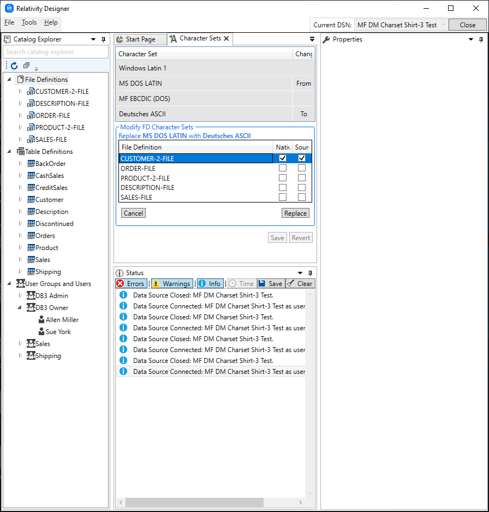This screenshot has height=512, width=489.
Task: Click the File Definitions folder icon
Action: click(x=21, y=79)
